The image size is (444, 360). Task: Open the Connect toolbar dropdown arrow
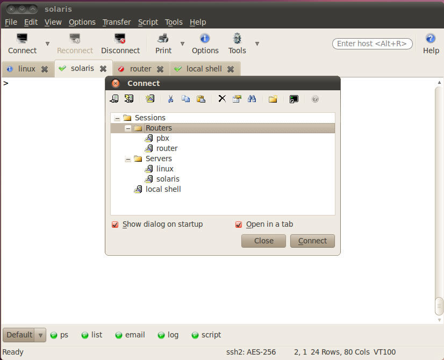(47, 44)
